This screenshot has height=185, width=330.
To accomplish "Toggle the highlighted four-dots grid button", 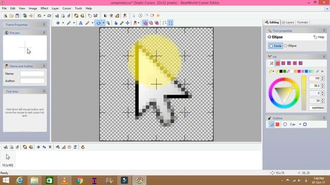I will 170,23.
